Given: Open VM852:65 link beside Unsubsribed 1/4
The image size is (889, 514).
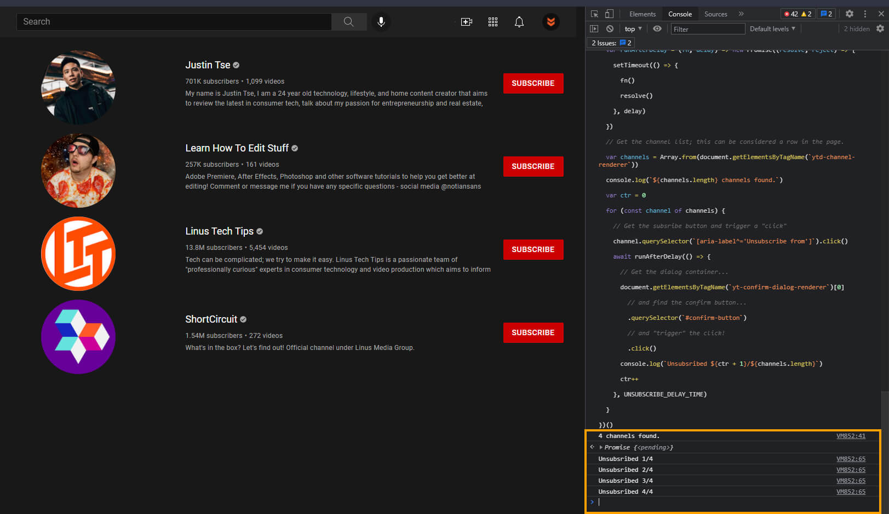Looking at the screenshot, I should pyautogui.click(x=851, y=459).
